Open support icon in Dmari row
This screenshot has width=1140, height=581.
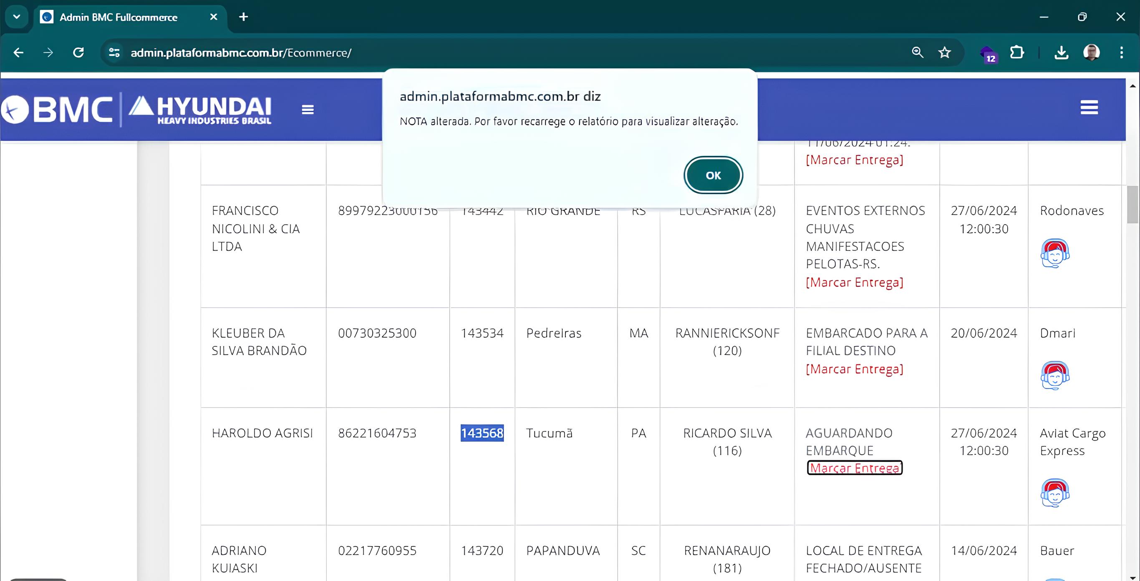coord(1054,376)
